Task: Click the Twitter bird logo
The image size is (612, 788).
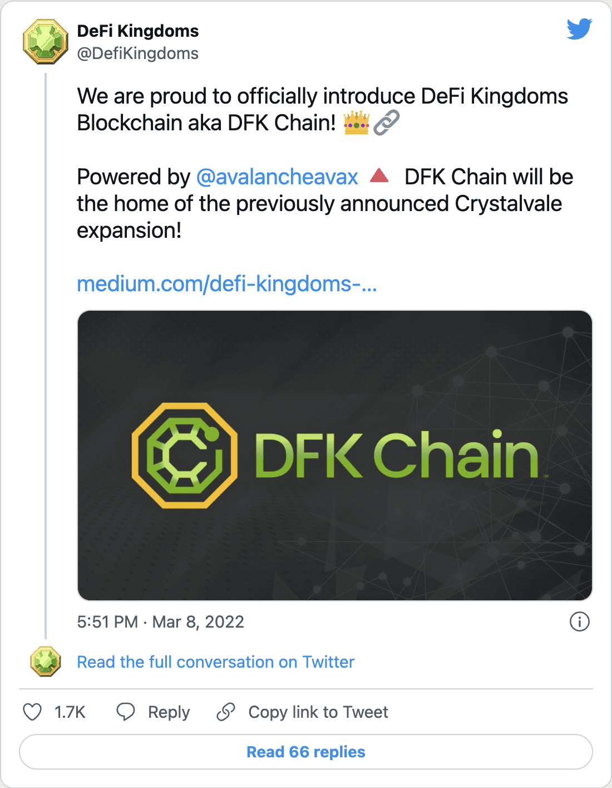Action: point(579,29)
